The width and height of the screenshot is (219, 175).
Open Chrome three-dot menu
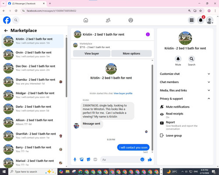(x=215, y=11)
